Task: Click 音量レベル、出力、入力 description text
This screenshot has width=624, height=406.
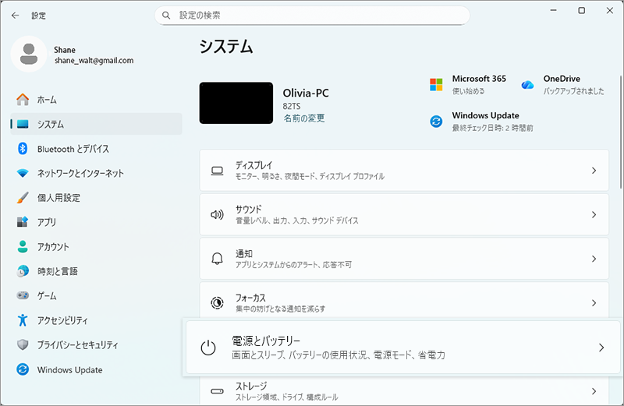Action: pos(297,221)
